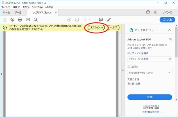Go to next page down arrow
This screenshot has height=117, width=178.
tap(77, 20)
